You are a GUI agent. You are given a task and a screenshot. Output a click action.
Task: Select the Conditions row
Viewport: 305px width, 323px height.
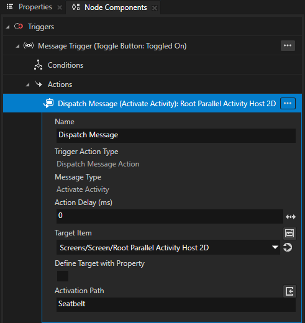152,65
